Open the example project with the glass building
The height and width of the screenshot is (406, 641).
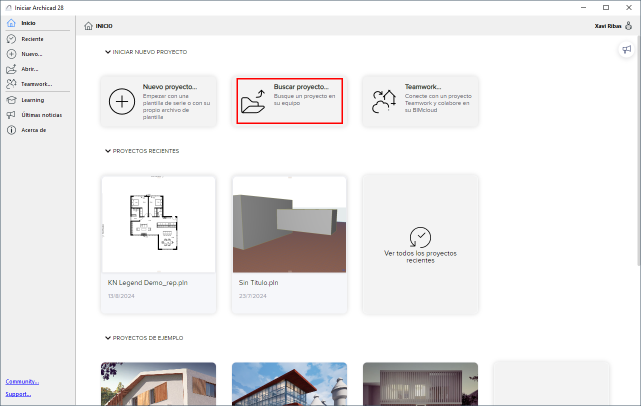[289, 384]
